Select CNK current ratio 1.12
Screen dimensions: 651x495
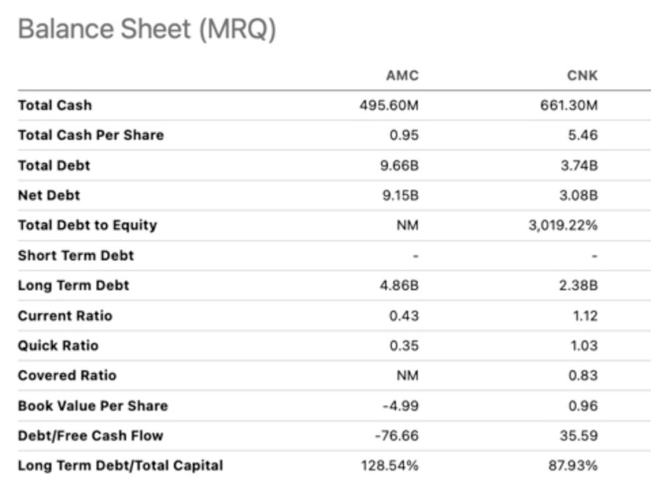[x=586, y=316]
